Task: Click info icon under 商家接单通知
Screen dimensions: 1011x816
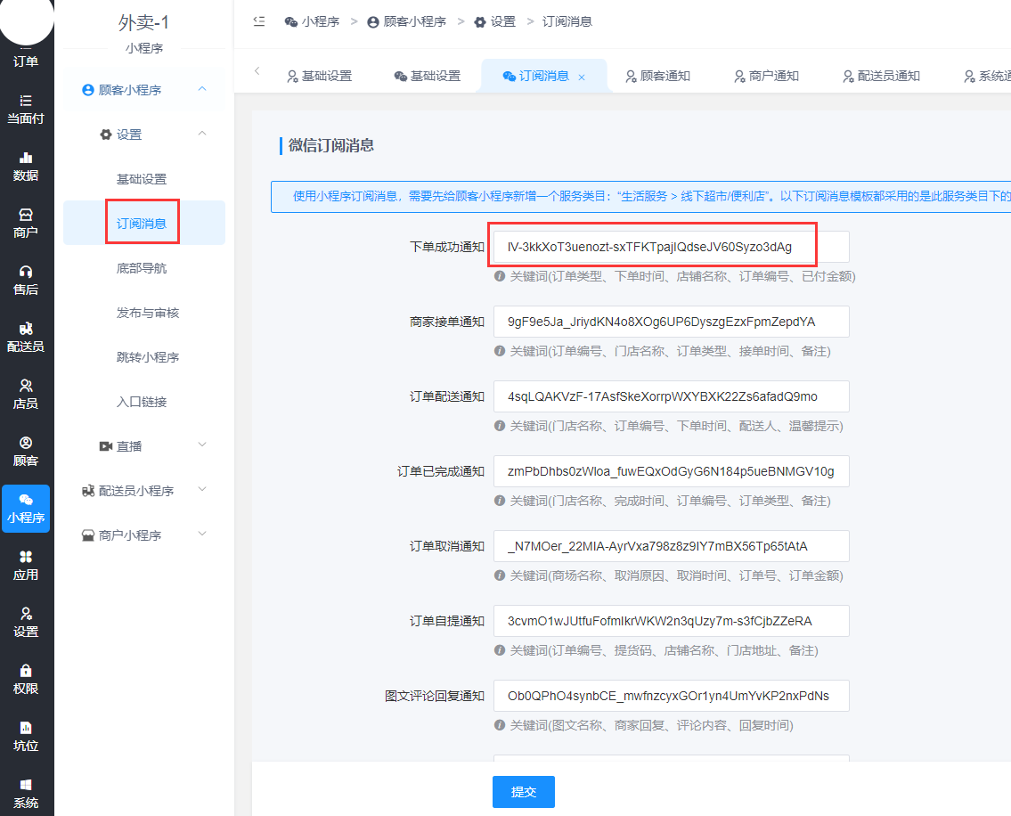Action: [x=499, y=351]
